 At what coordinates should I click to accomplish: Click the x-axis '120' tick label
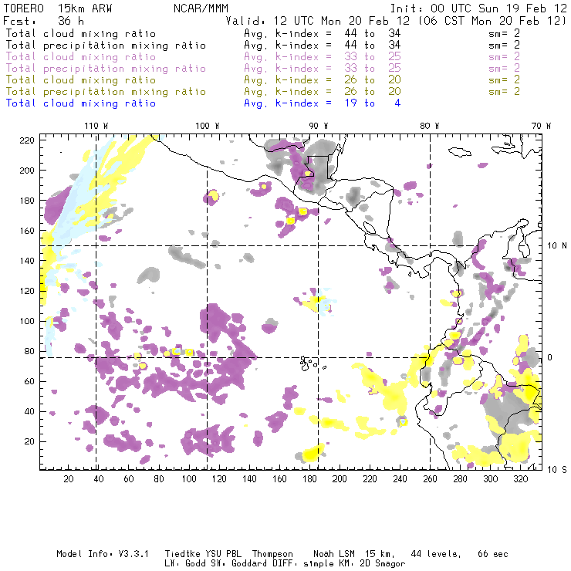tap(219, 479)
